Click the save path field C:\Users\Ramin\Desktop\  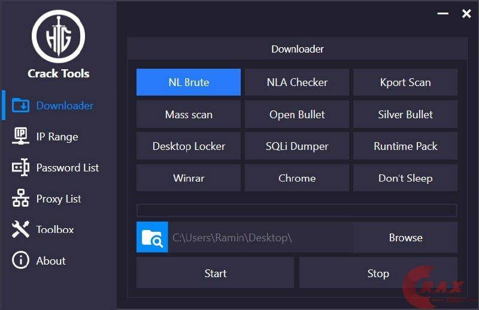click(x=260, y=237)
